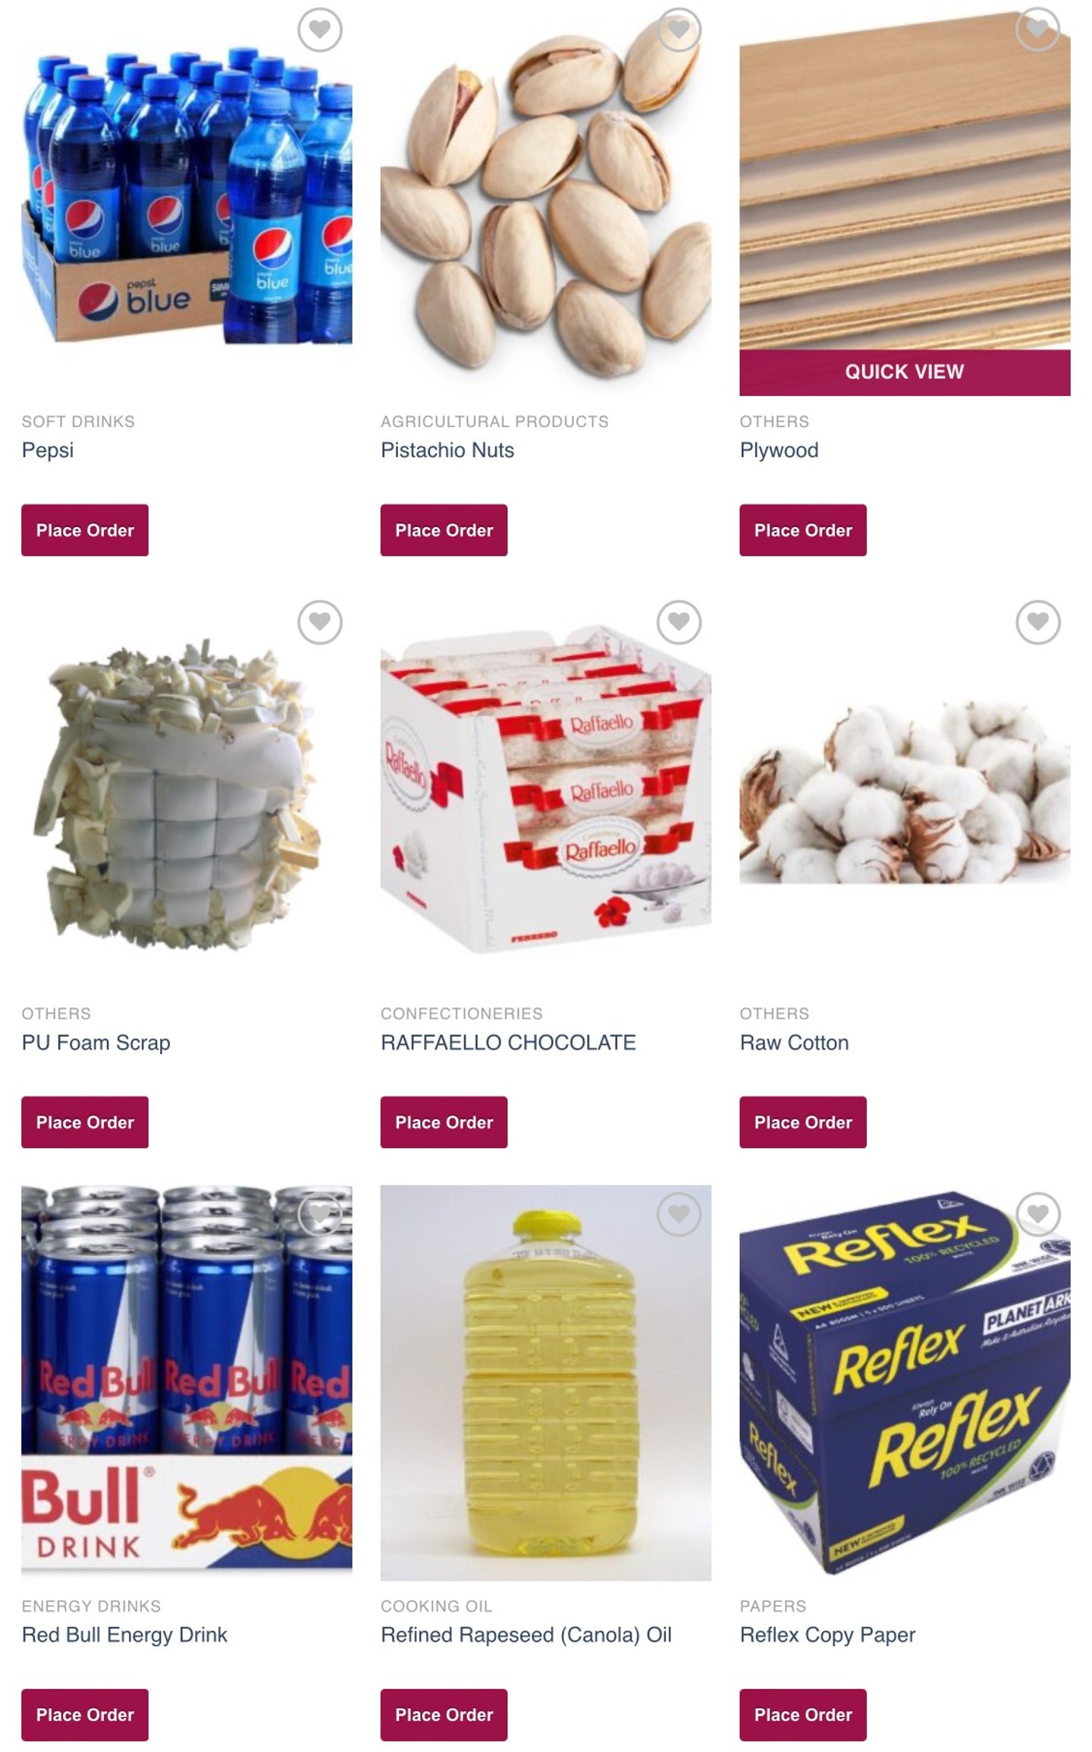Image resolution: width=1092 pixels, height=1752 pixels.
Task: Place Order for Pepsi
Action: (85, 530)
